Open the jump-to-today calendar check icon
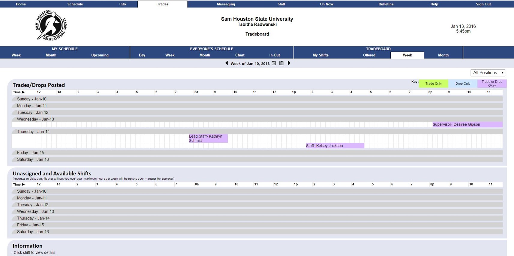 274,63
